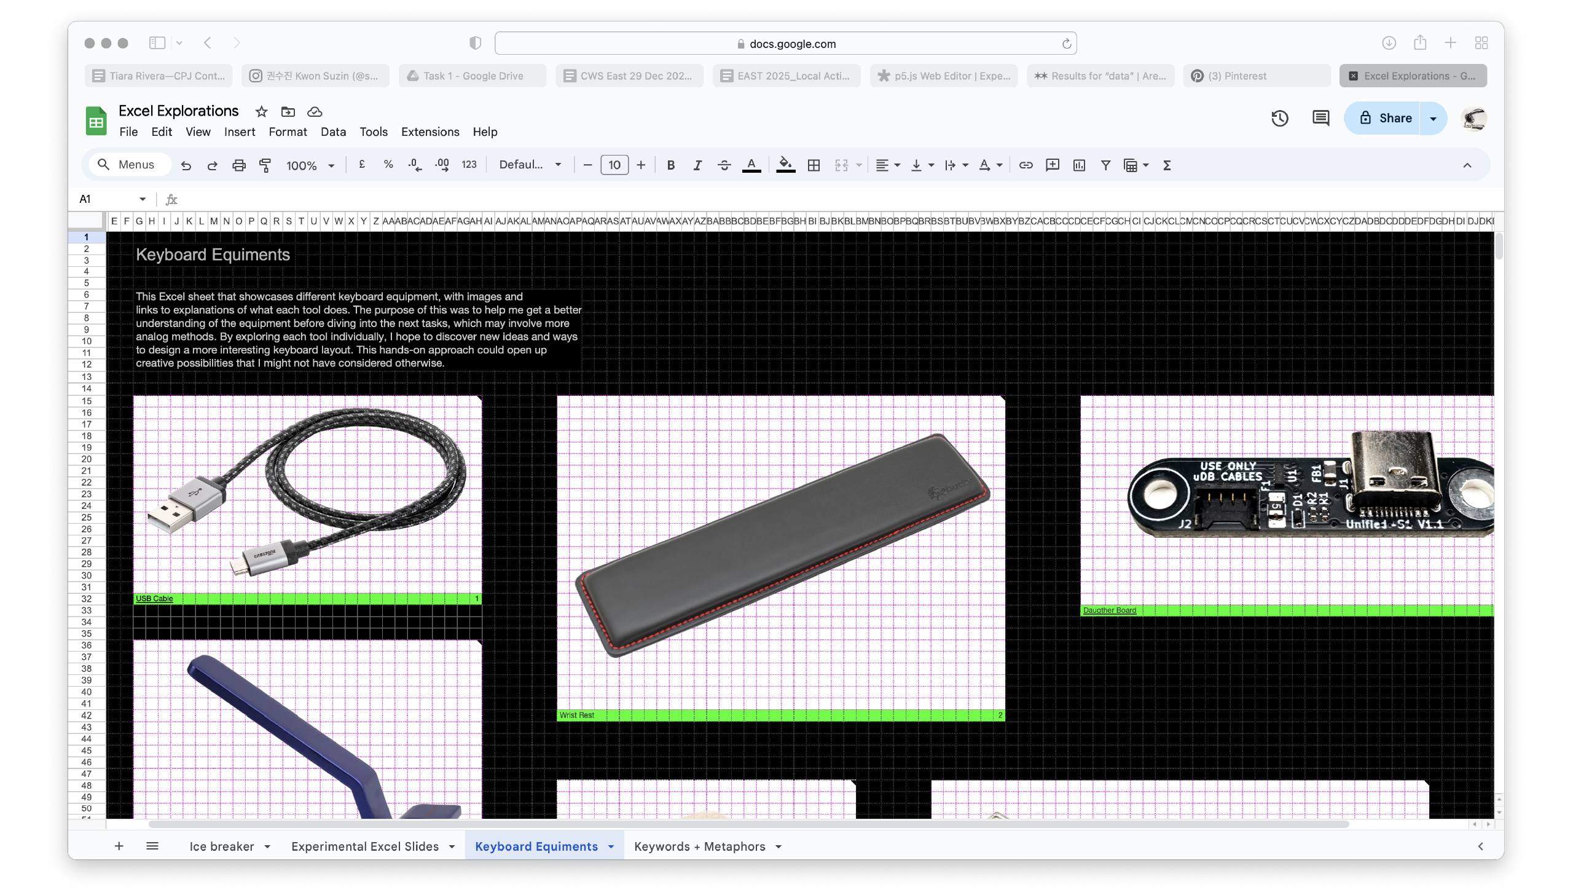The height and width of the screenshot is (895, 1573).
Task: Add a comment via toolbar icon
Action: click(x=1053, y=165)
